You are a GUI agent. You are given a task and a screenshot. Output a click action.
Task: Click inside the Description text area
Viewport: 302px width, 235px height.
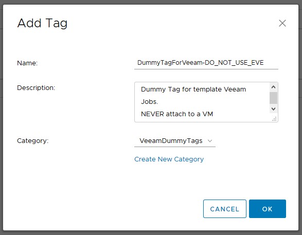pyautogui.click(x=202, y=102)
